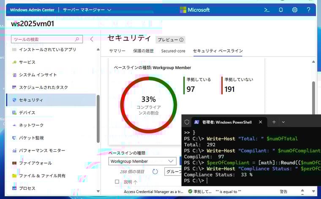Click the ws2025vm01 server name
Image resolution: width=321 pixels, height=199 pixels.
point(33,24)
